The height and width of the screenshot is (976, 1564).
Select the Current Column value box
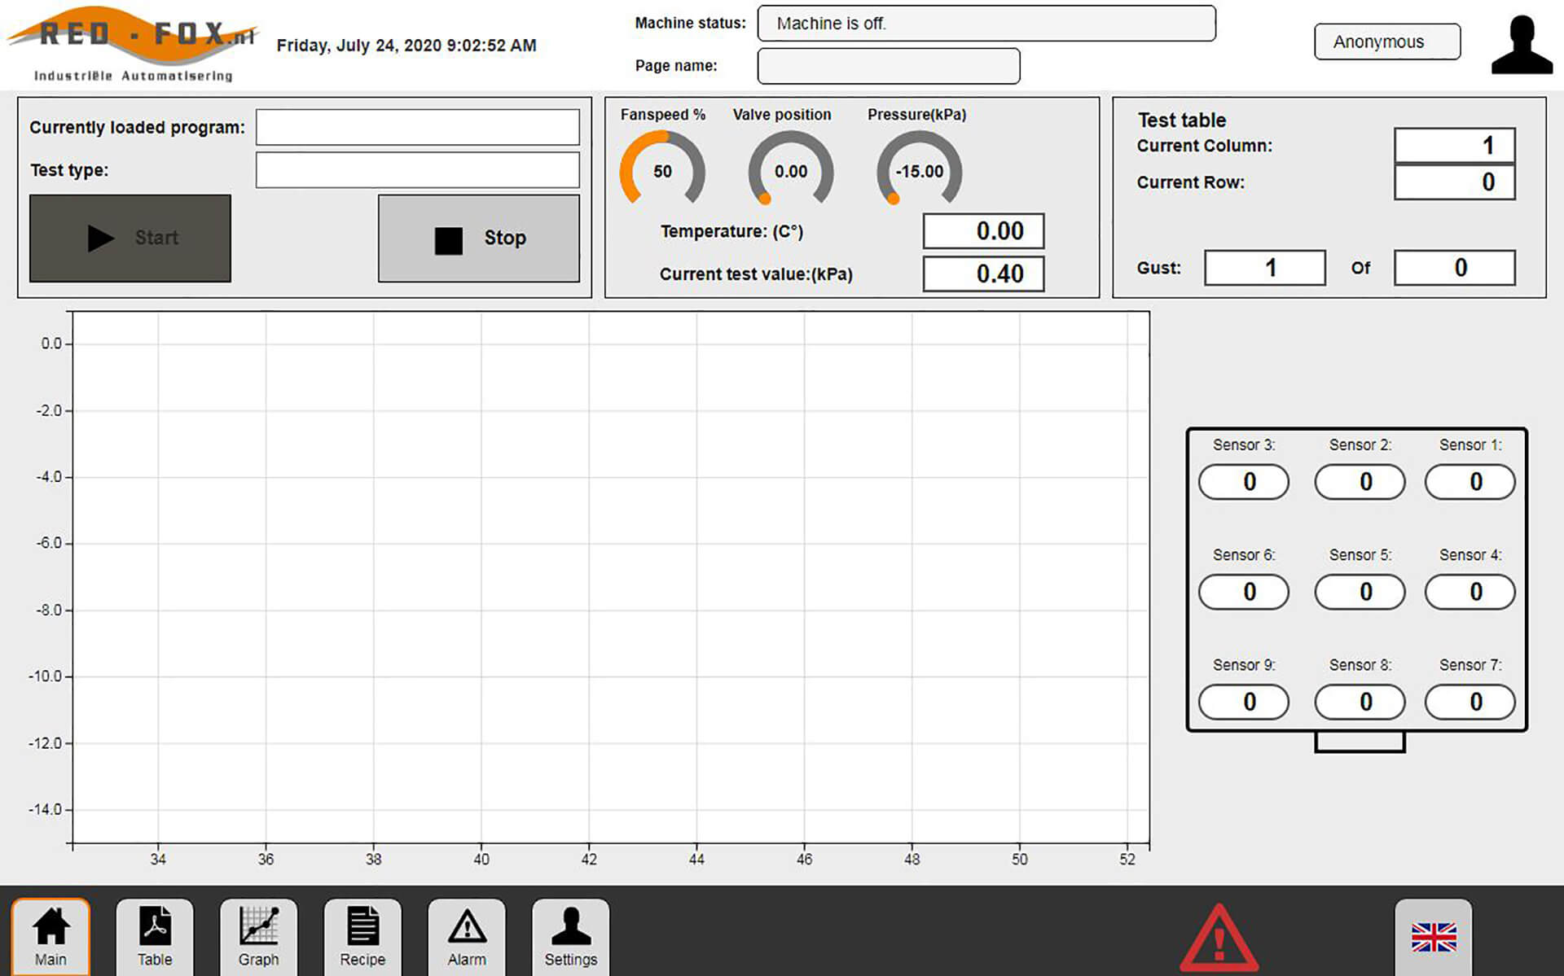[1454, 146]
